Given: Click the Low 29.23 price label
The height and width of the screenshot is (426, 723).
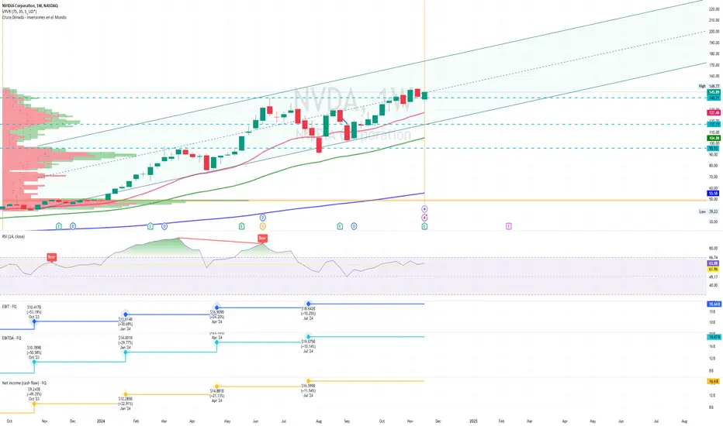Looking at the screenshot, I should click(709, 211).
